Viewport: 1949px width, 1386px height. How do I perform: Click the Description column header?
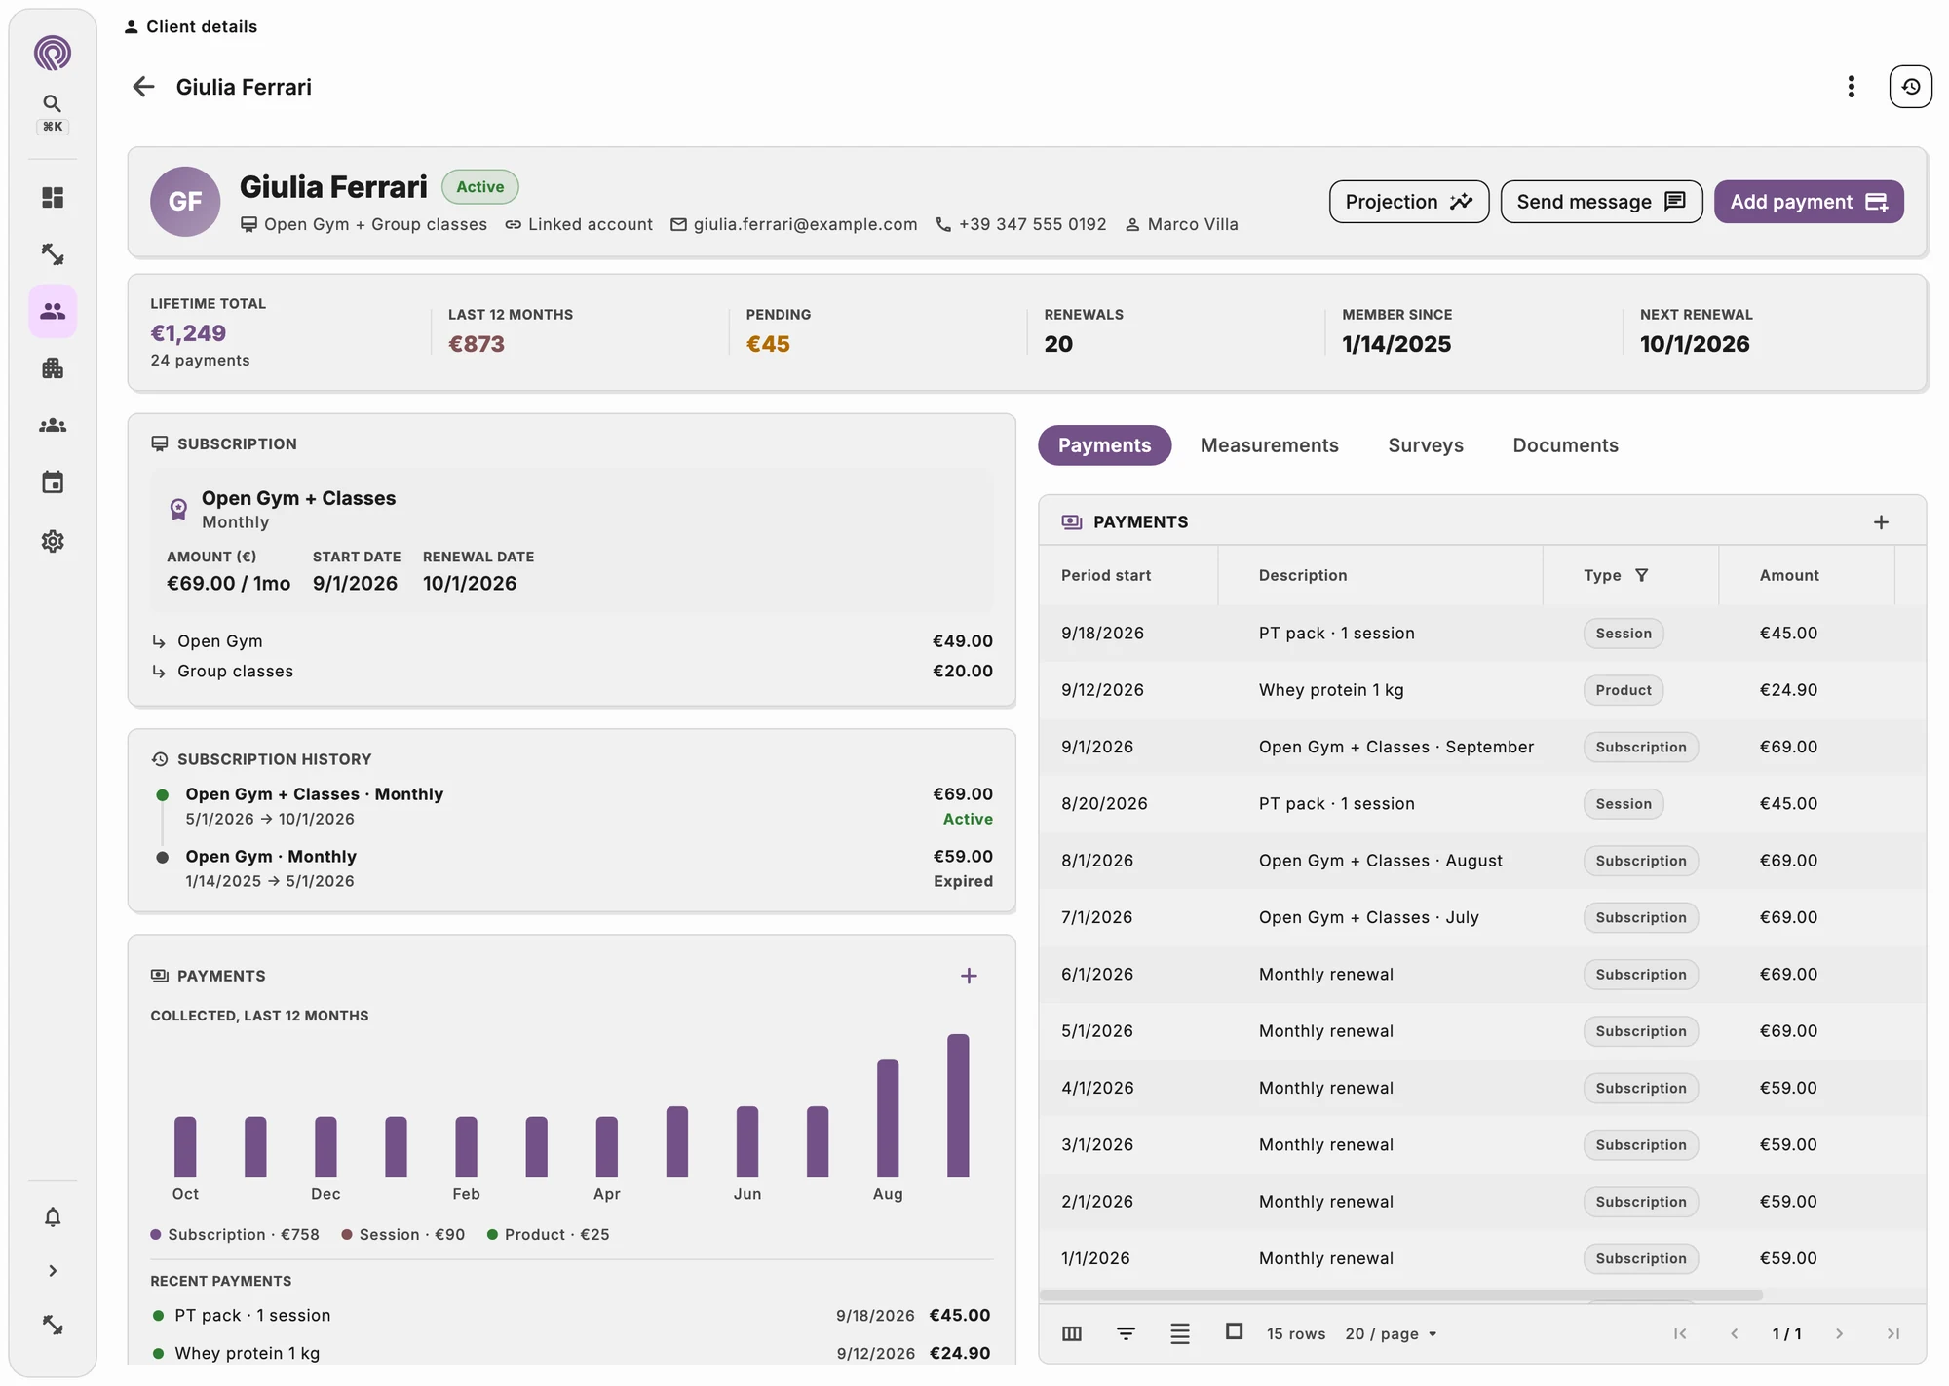click(x=1303, y=575)
